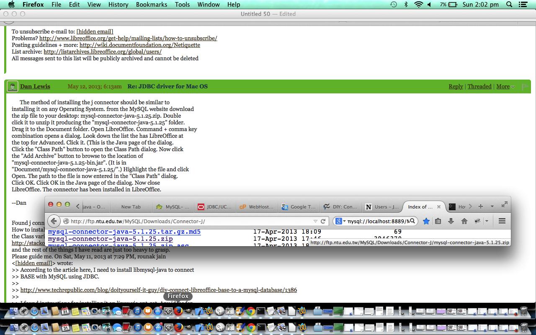Click the search magnifier in Firefox search box
536x335 pixels.
click(x=412, y=221)
